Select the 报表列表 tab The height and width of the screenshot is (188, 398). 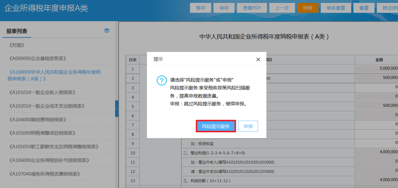coord(17,31)
